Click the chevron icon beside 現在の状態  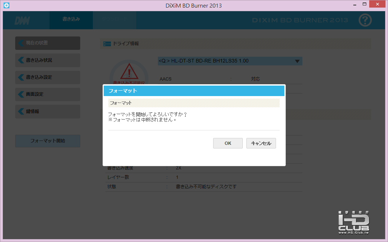[21, 43]
